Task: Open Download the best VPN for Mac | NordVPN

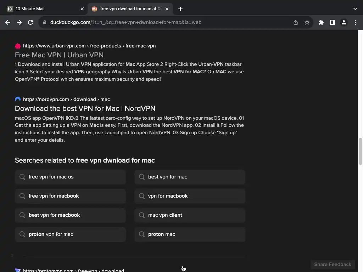Action: (85, 108)
